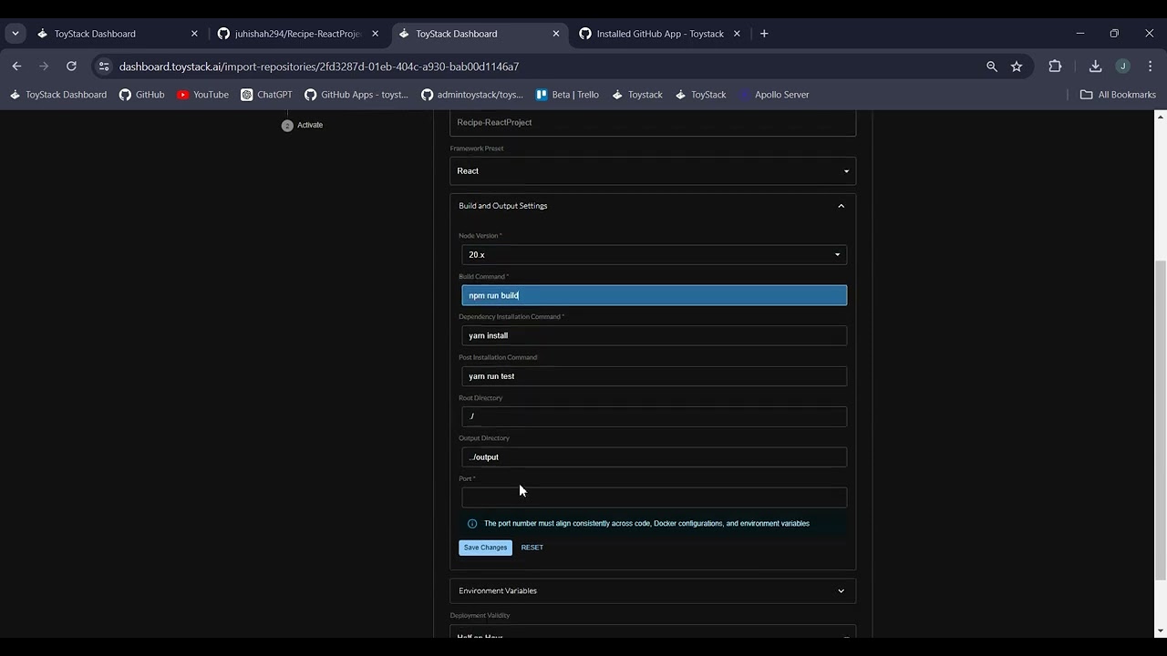The height and width of the screenshot is (656, 1167).
Task: Close the Installed GitHub App tab
Action: point(737,34)
